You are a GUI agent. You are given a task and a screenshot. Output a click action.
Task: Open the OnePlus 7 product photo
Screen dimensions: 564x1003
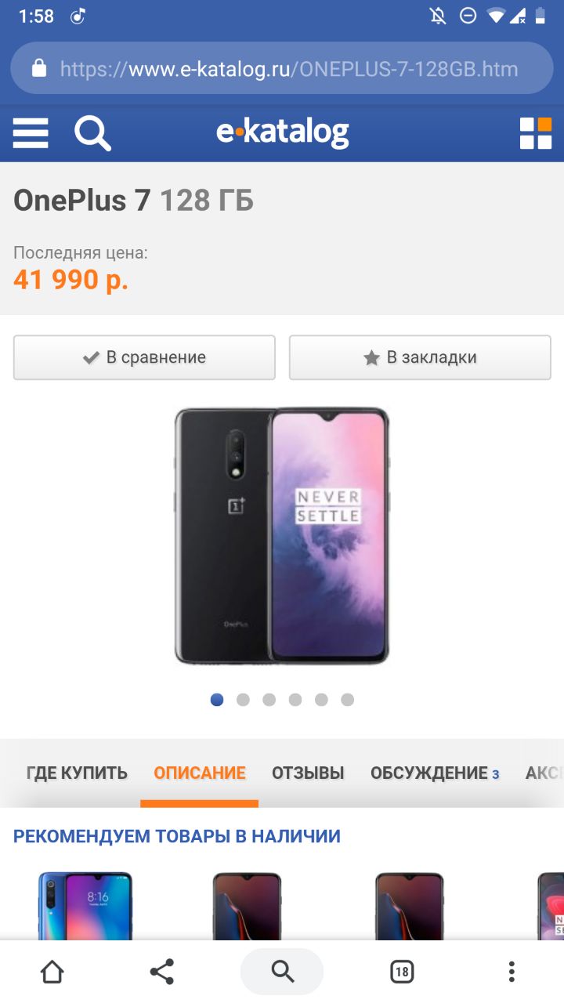[282, 536]
